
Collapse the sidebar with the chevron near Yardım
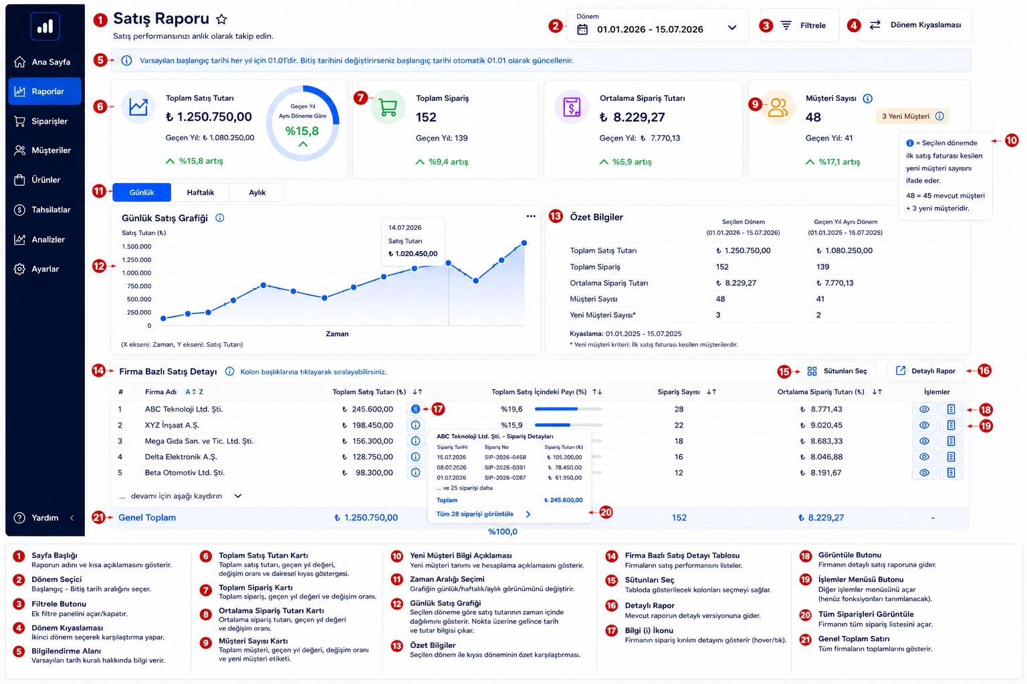[x=72, y=518]
